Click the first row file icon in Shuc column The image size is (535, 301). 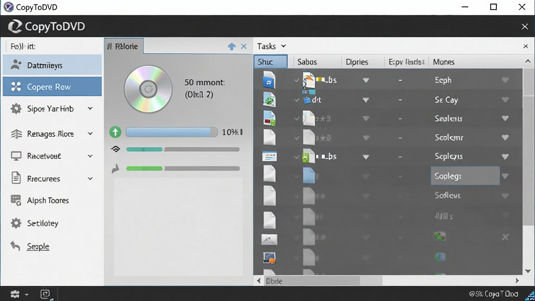pos(269,80)
